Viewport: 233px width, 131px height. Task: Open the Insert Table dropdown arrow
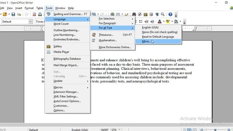coord(122,14)
